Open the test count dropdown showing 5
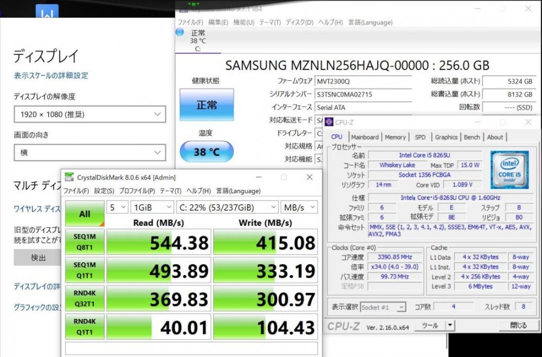Image resolution: width=542 pixels, height=357 pixels. click(x=118, y=207)
